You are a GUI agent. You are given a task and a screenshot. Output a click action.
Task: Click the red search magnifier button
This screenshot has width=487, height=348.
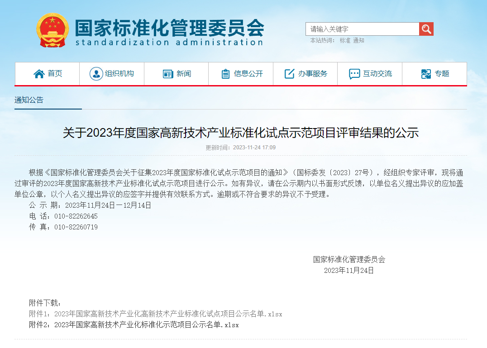426,29
